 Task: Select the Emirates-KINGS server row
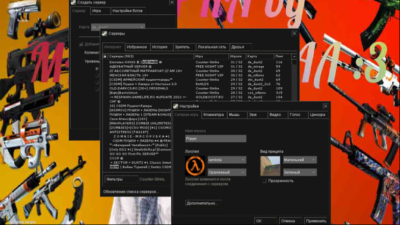point(197,62)
